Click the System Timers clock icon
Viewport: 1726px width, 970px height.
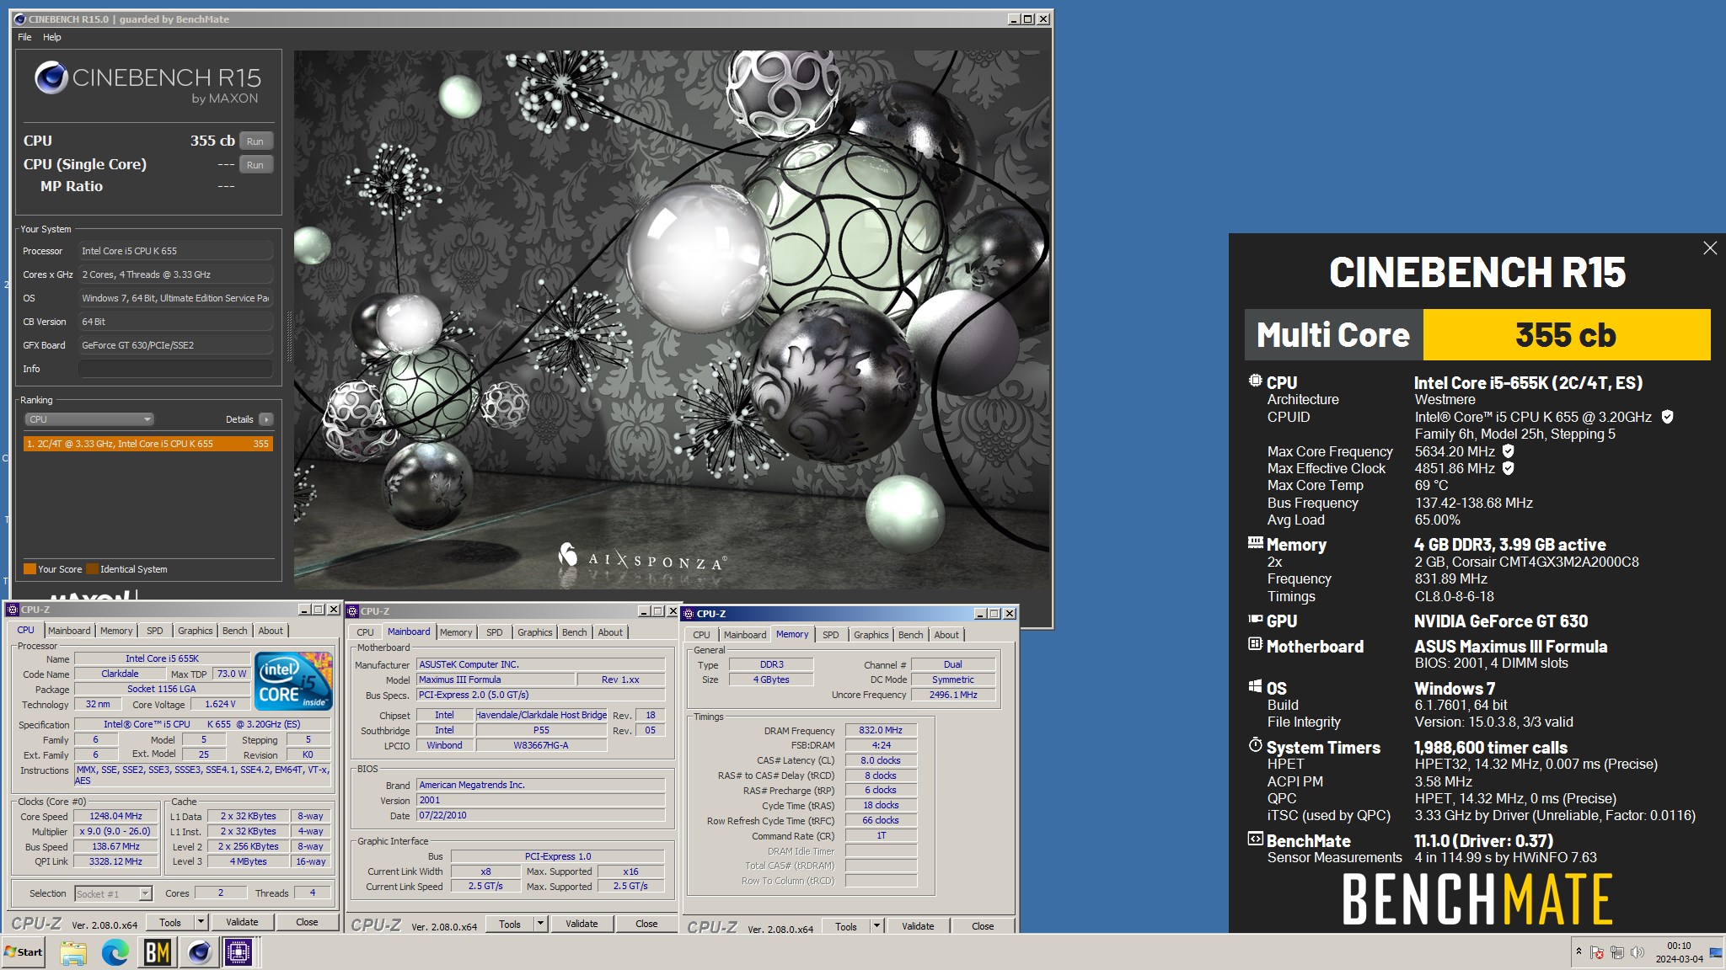(1255, 745)
